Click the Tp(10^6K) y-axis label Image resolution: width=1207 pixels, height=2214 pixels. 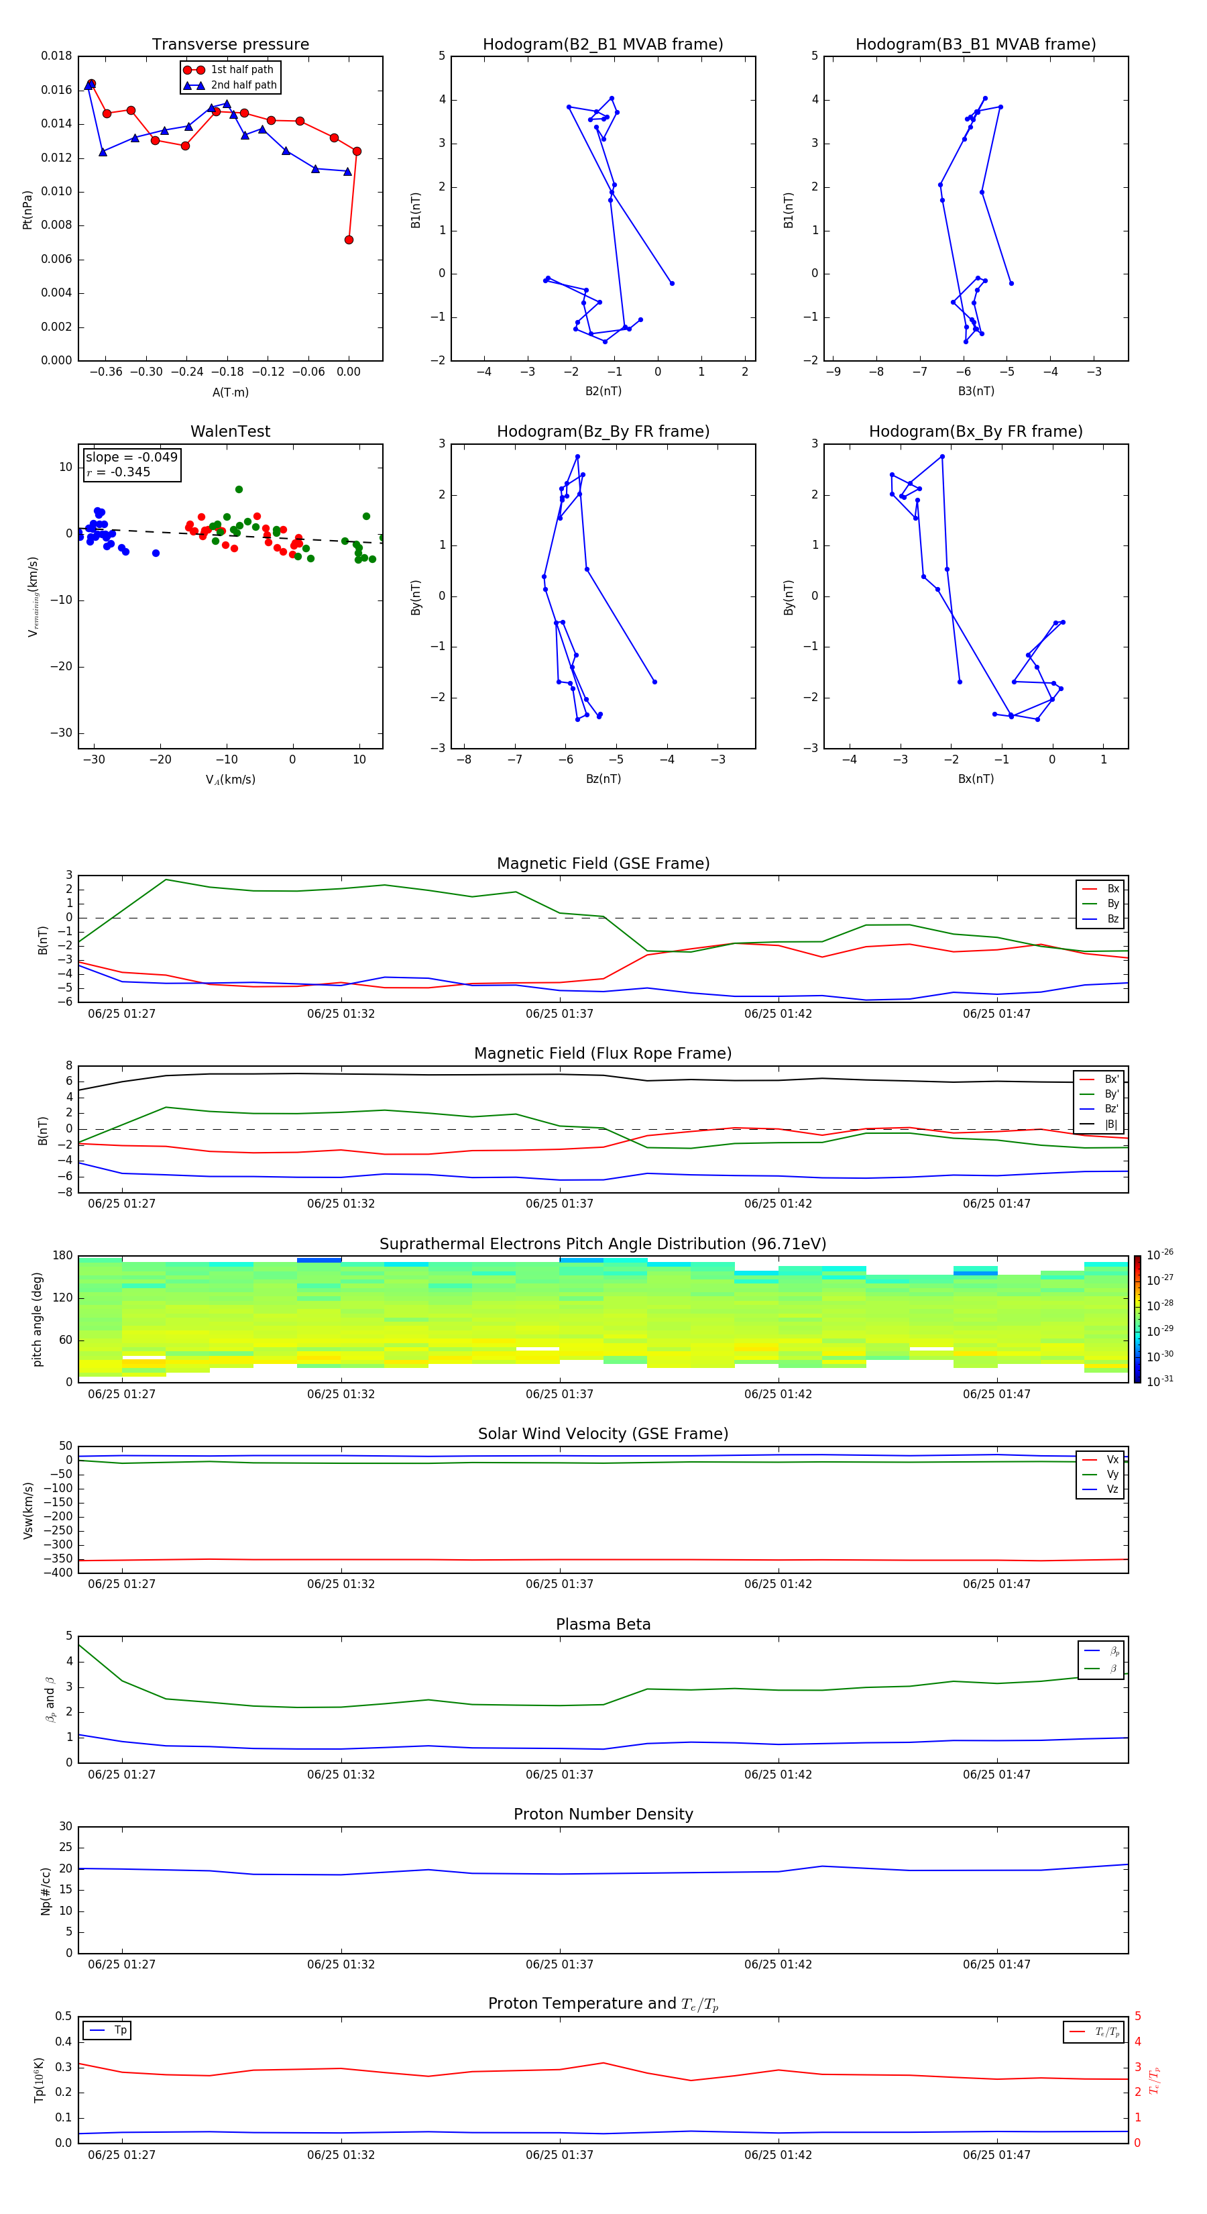39,2080
